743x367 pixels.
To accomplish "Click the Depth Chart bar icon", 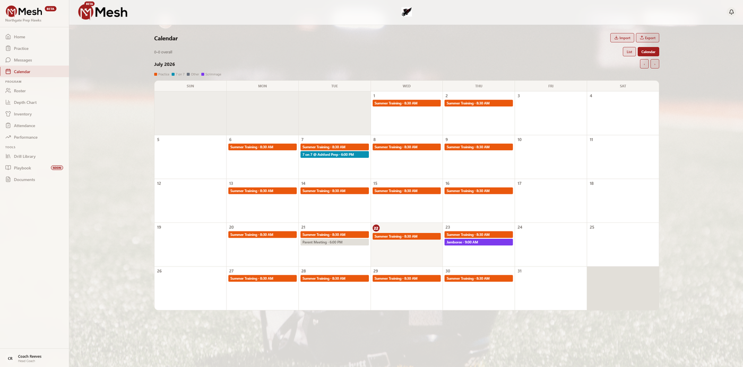I will (8, 102).
